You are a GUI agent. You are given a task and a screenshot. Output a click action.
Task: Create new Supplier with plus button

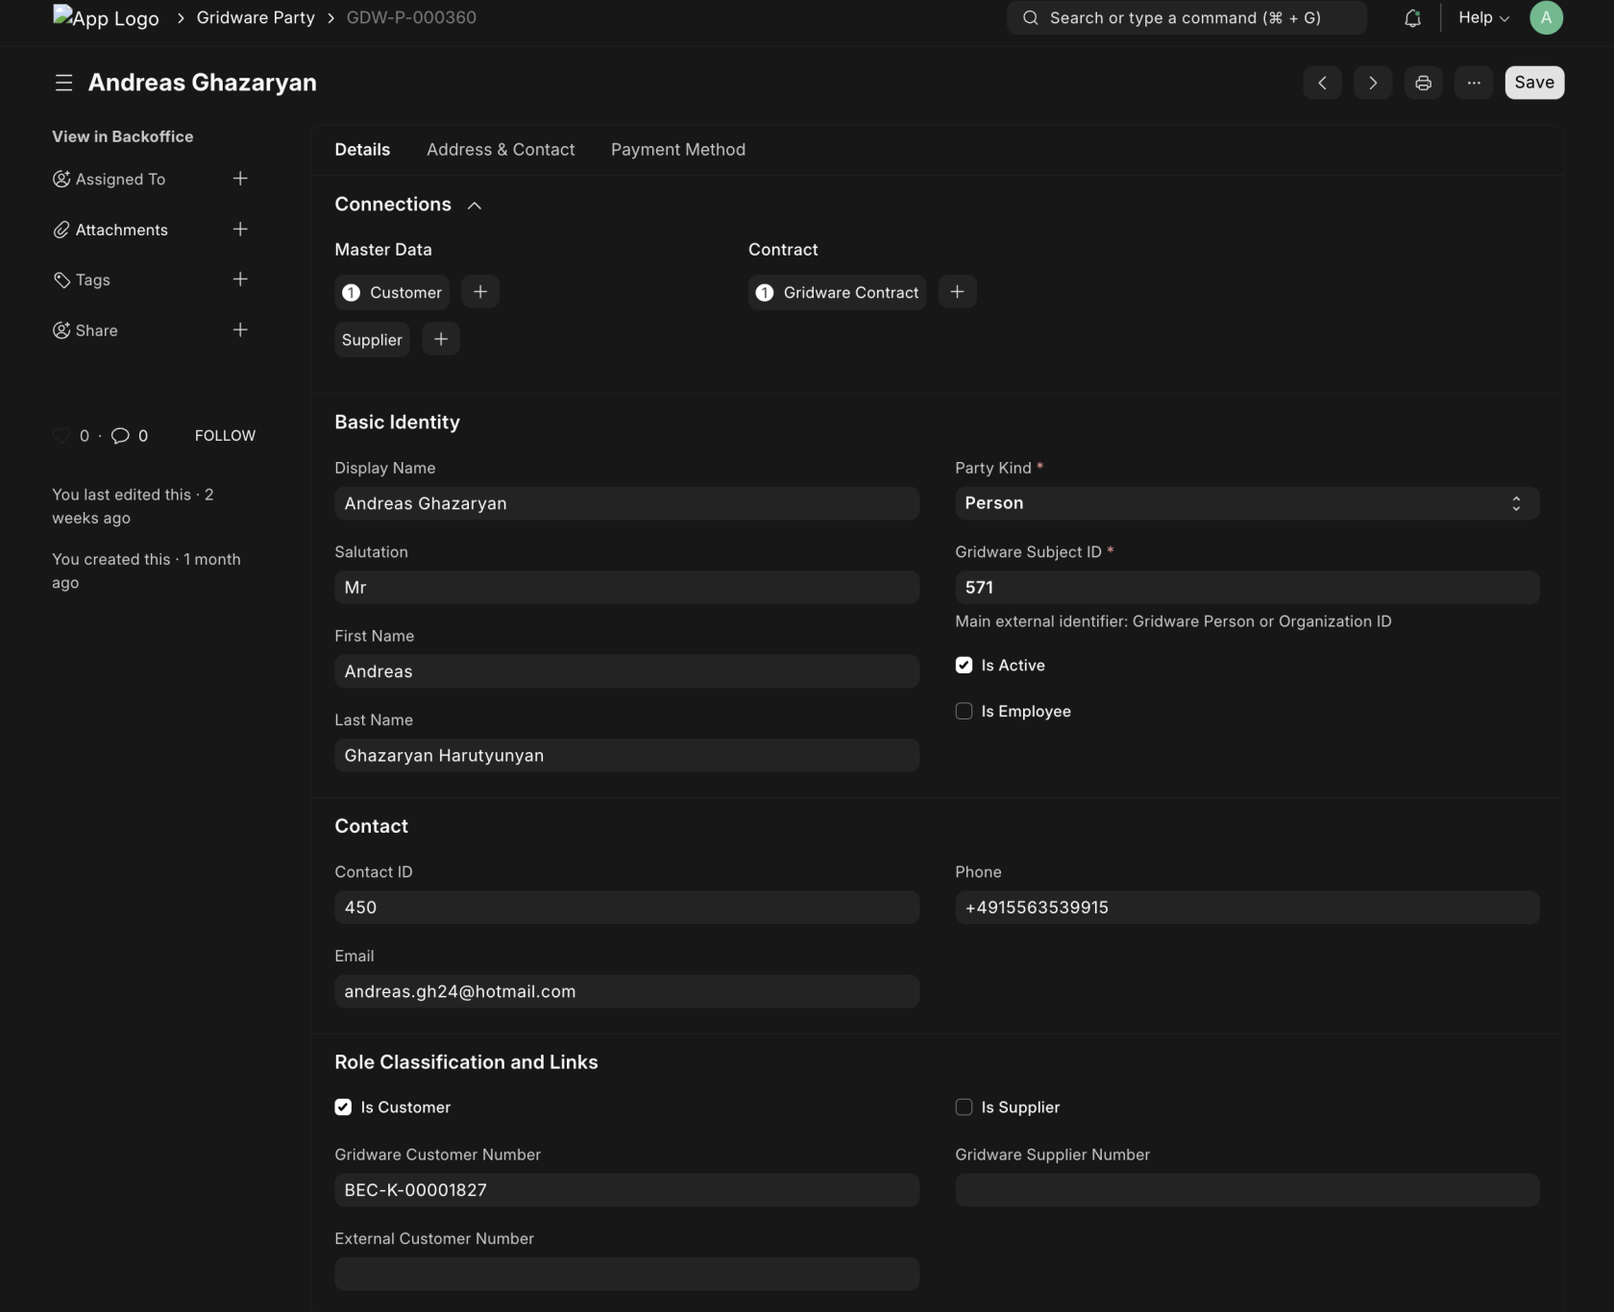441,339
